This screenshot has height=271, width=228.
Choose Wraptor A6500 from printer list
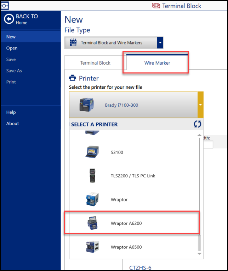click(x=133, y=247)
